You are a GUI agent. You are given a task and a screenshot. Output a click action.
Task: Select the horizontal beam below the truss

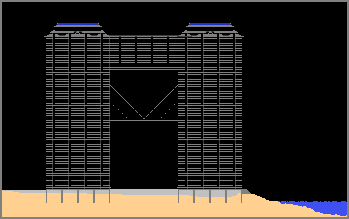point(144,120)
